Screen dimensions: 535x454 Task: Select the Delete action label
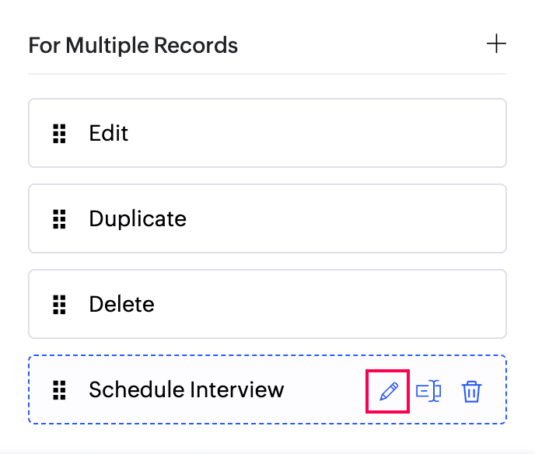point(121,304)
